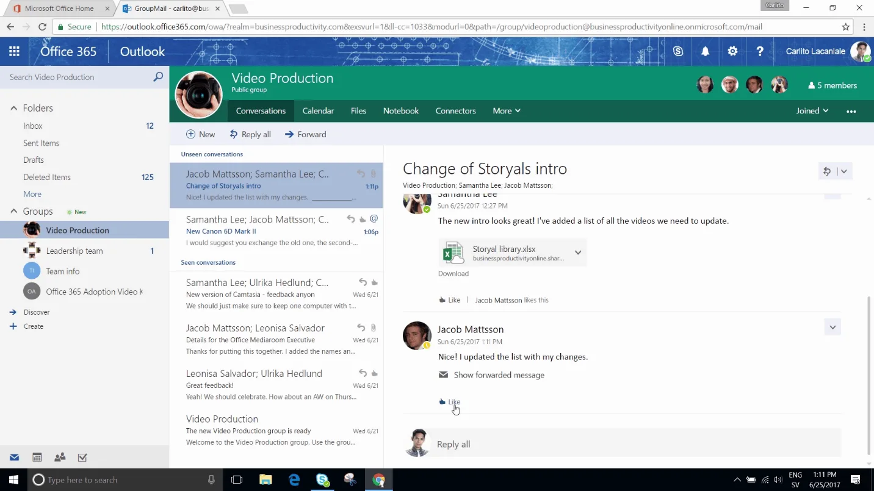Open the Carlito Lacanlale account menu

[827, 51]
